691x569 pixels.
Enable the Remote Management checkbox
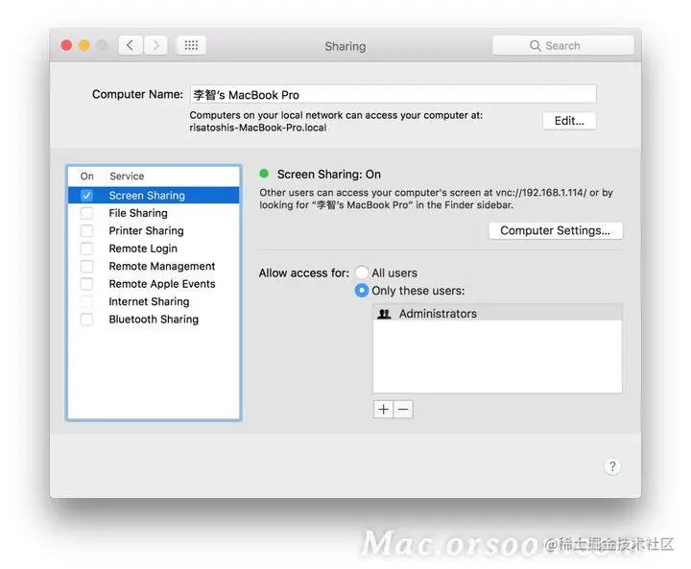(86, 266)
